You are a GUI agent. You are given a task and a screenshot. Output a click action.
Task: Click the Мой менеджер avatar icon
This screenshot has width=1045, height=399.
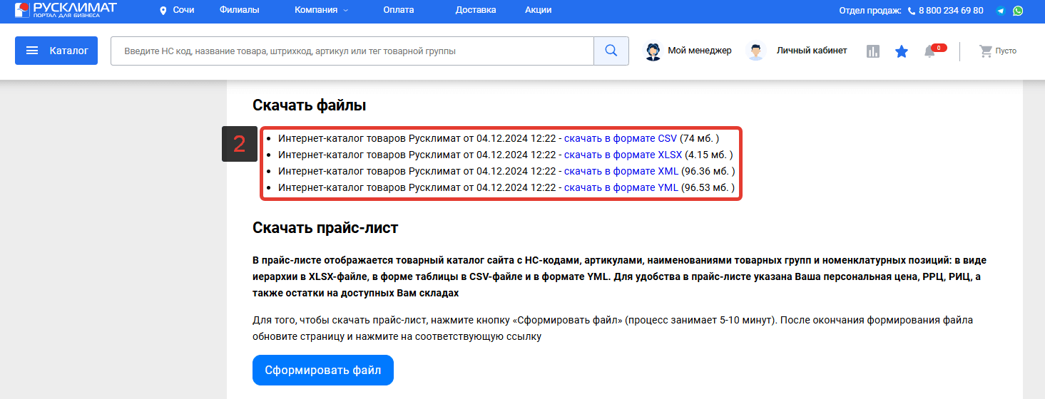pyautogui.click(x=653, y=51)
